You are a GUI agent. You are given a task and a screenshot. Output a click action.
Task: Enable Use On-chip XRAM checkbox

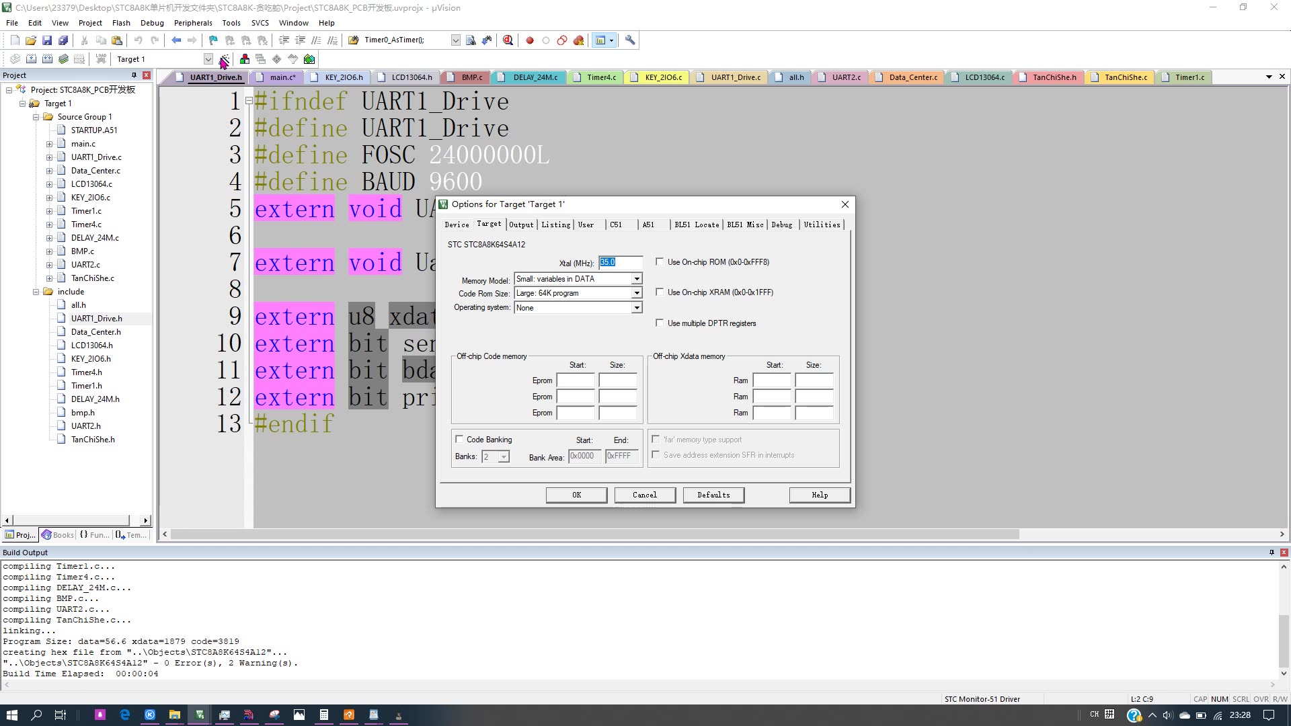coord(660,292)
